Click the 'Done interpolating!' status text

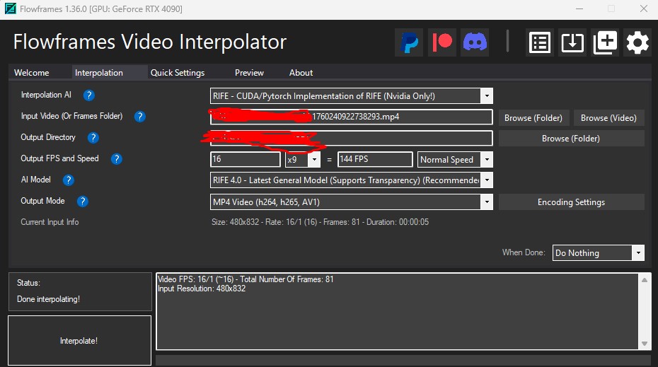point(48,299)
